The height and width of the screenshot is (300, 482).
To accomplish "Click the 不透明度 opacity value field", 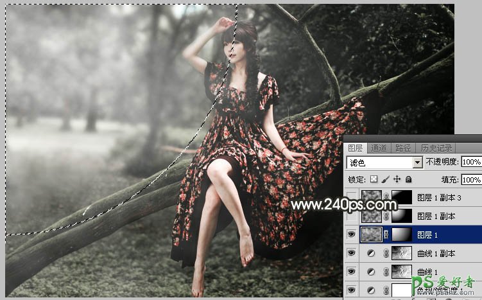I will point(470,163).
